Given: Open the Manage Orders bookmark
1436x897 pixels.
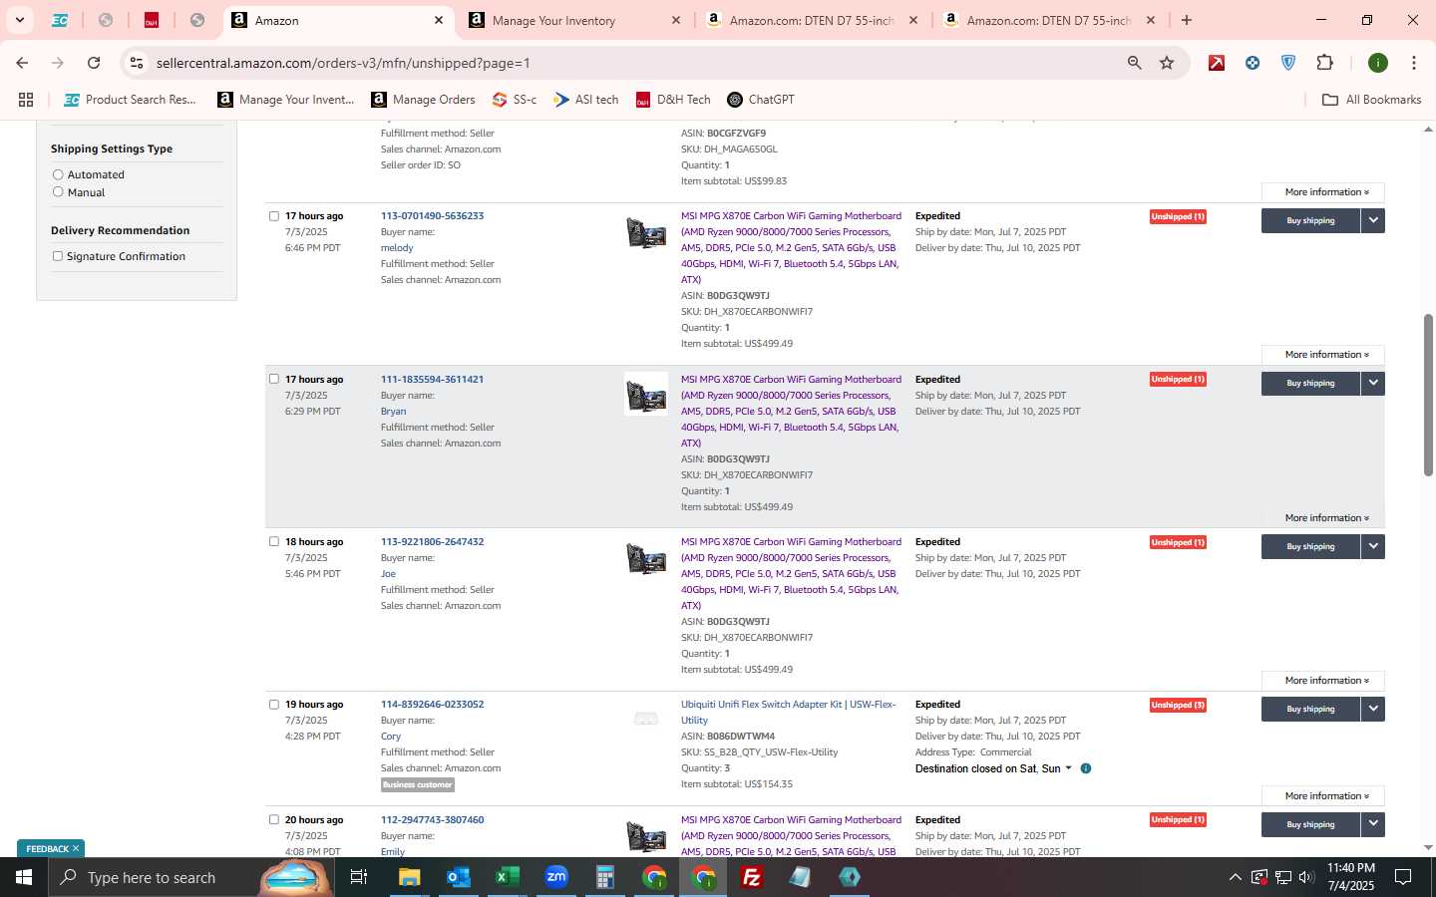Looking at the screenshot, I should [x=423, y=100].
